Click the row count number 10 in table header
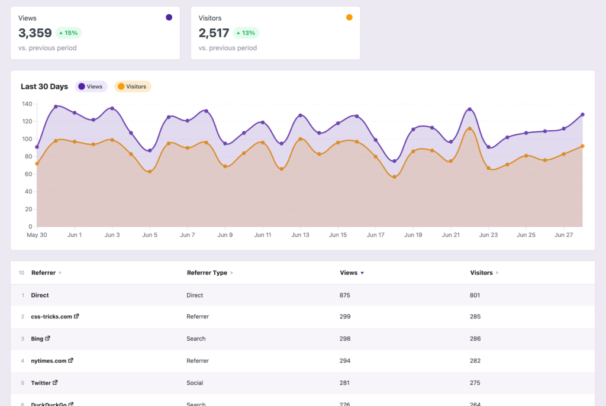Image resolution: width=606 pixels, height=406 pixels. click(21, 273)
